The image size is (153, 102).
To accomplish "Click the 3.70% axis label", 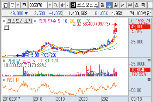I will pos(137,31).
